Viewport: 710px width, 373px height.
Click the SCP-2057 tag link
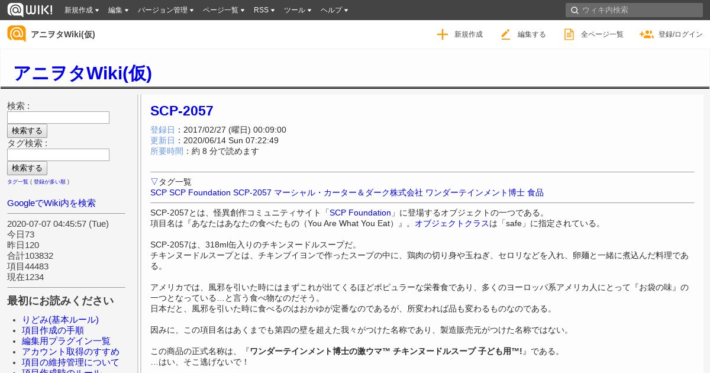252,192
